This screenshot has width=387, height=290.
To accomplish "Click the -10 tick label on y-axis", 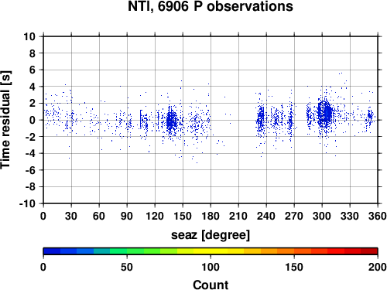I will 27,203.
